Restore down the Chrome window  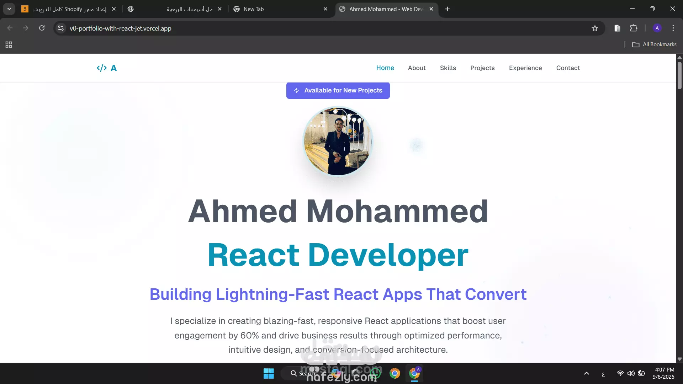click(652, 9)
